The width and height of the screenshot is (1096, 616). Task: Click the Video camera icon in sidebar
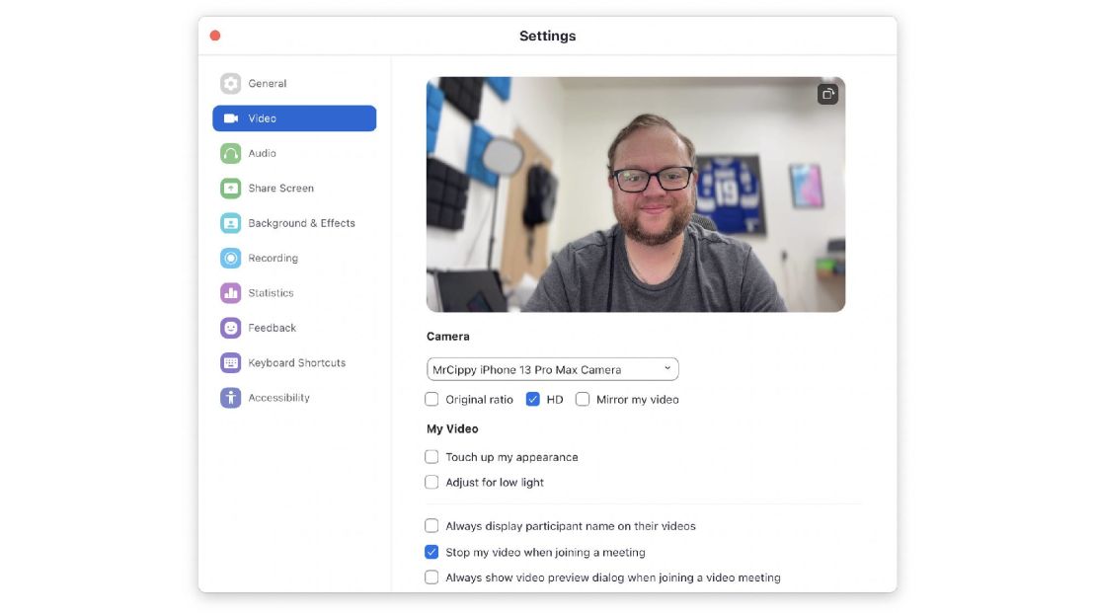click(x=231, y=118)
